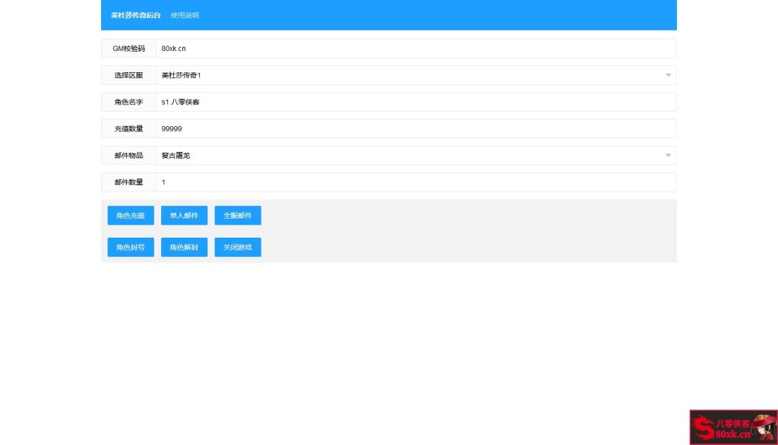
Task: Click the 充值数量 field label
Action: [128, 129]
